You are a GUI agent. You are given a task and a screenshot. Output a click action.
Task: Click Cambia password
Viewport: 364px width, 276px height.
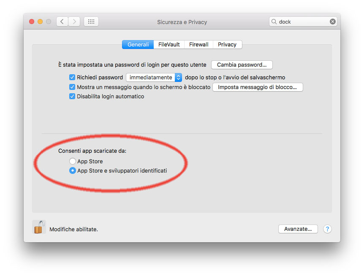242,65
